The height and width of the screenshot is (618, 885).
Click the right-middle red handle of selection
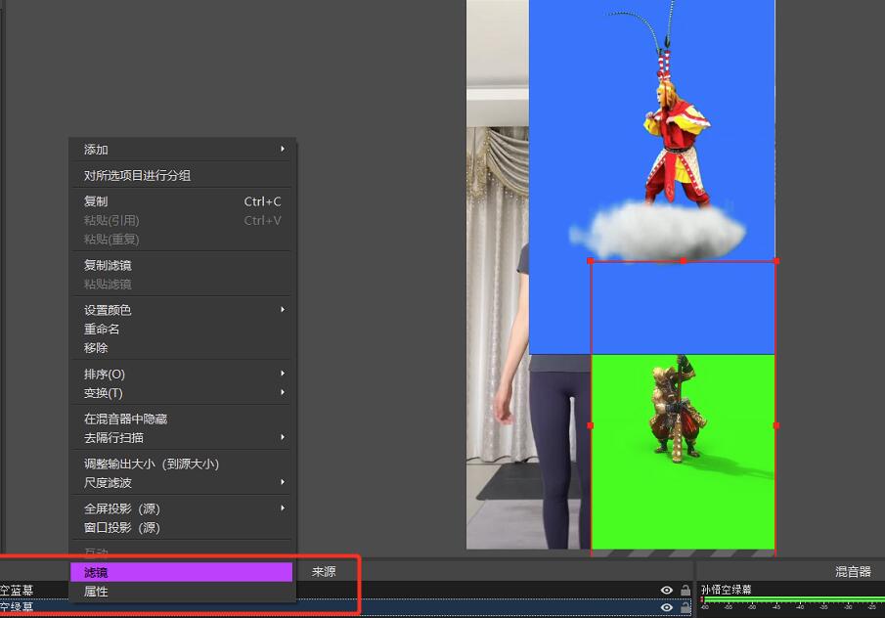tap(776, 425)
